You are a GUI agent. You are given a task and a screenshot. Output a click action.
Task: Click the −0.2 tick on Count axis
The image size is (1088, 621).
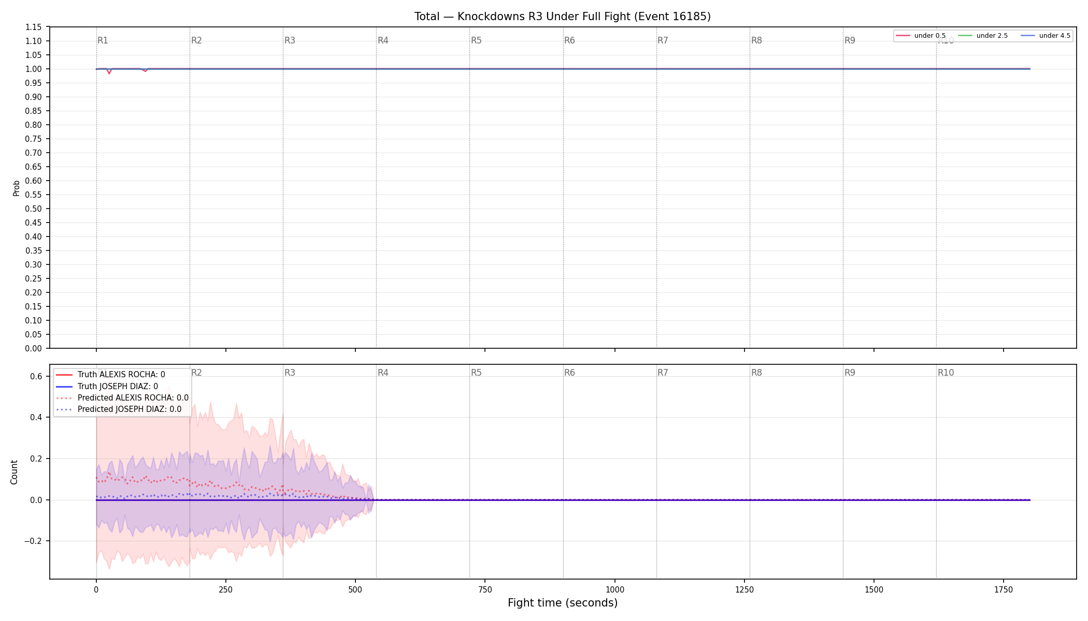coord(33,541)
